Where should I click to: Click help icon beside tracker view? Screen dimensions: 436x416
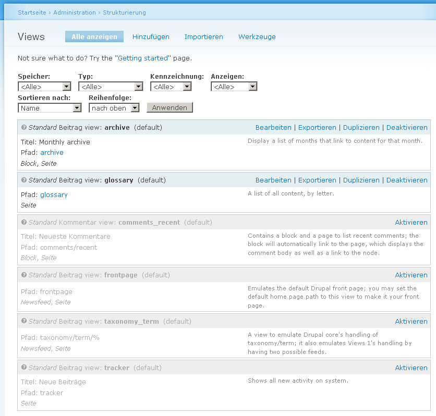tap(24, 368)
